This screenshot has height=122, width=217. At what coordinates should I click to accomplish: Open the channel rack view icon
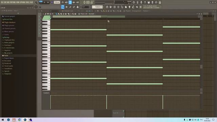click(x=115, y=7)
